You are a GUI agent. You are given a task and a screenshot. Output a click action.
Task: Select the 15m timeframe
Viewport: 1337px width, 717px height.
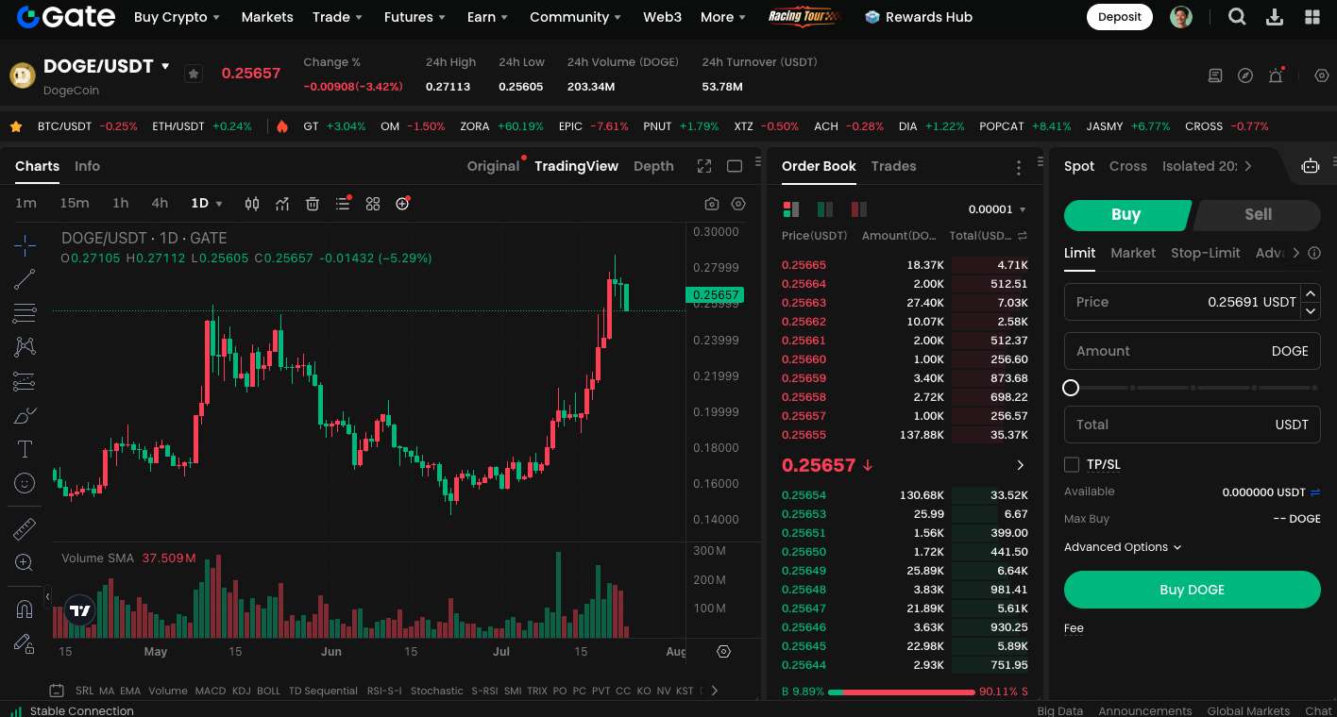(75, 204)
